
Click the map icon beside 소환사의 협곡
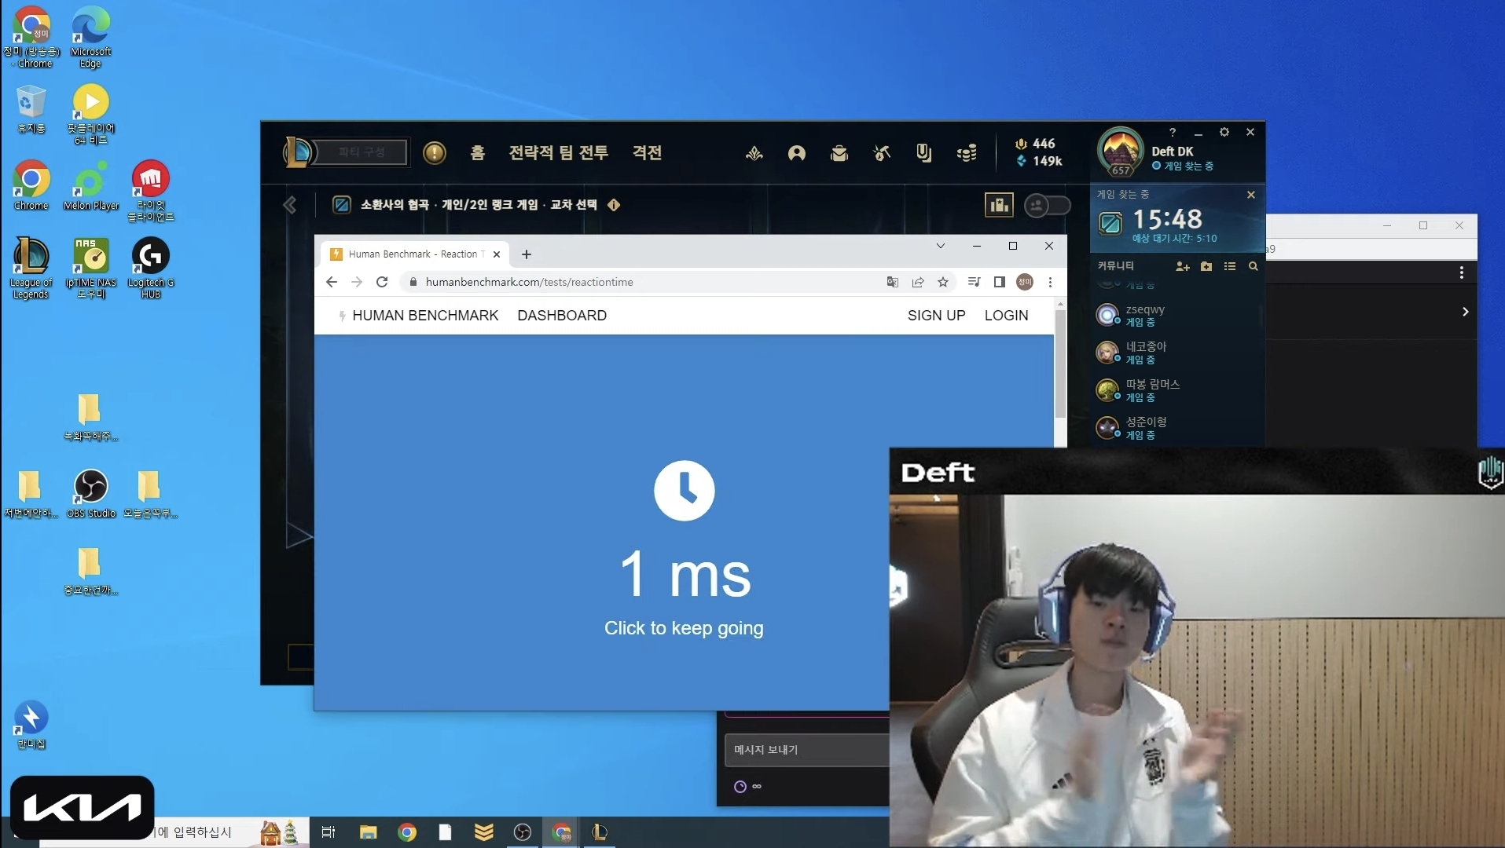(342, 205)
